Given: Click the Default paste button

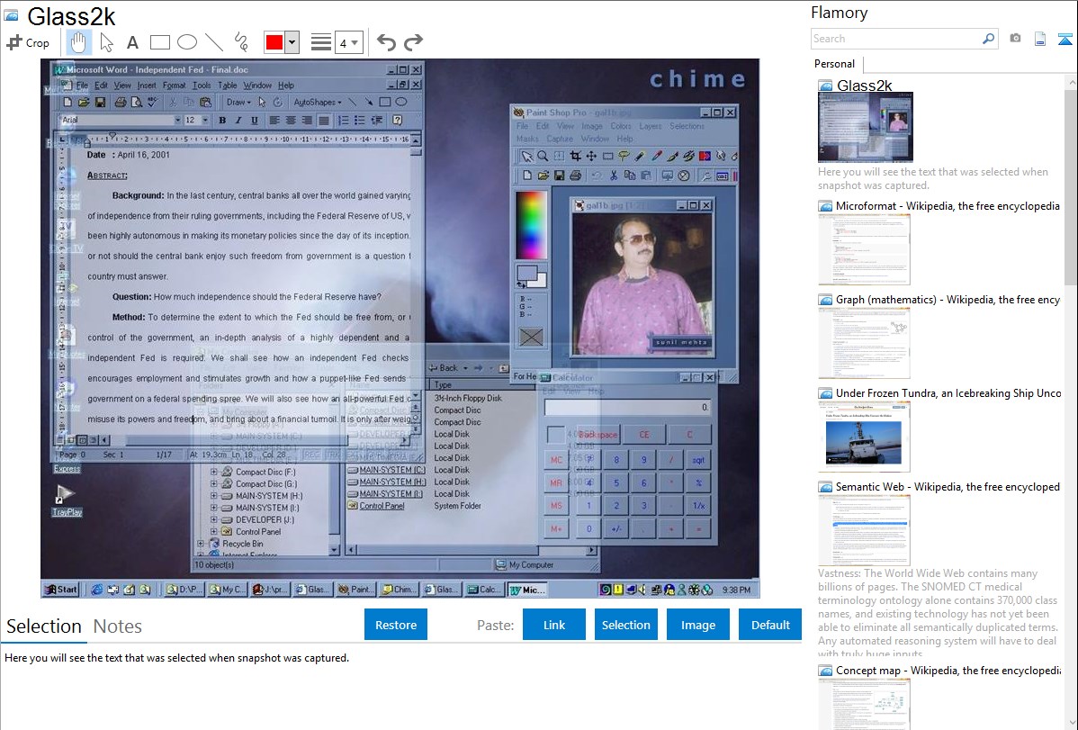Looking at the screenshot, I should click(x=770, y=625).
